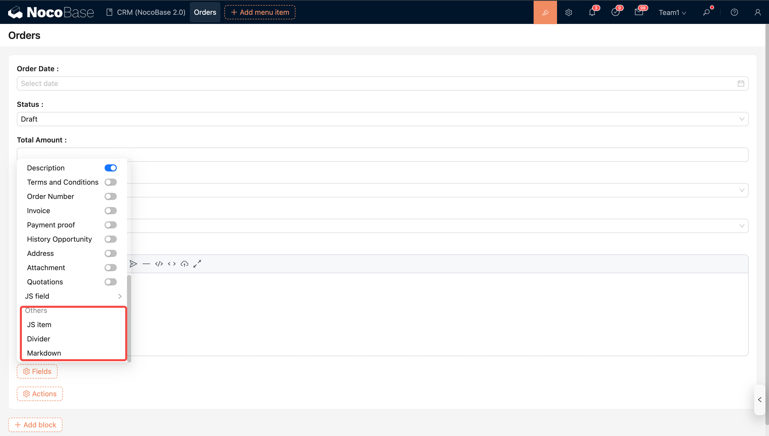Choose Divider from the Others section
The image size is (769, 436).
tap(39, 339)
